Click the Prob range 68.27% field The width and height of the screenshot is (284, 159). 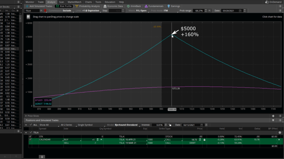tap(199, 11)
